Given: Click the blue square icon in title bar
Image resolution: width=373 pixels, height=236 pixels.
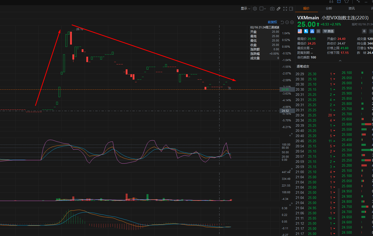Looking at the screenshot, I should [339, 1].
